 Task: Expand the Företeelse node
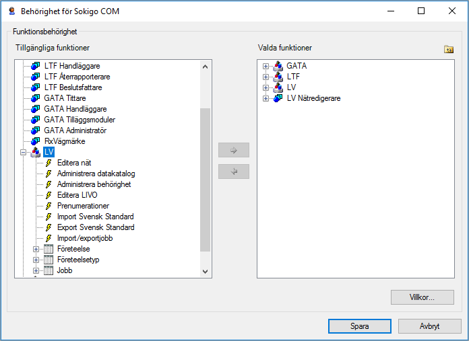tap(36, 249)
